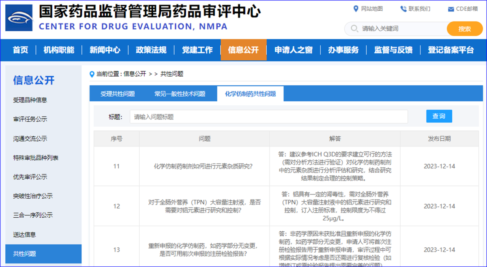
Task: Open the 政策法规 menu
Action: click(151, 50)
